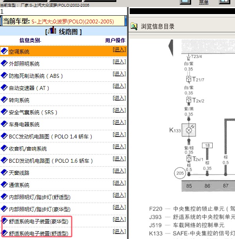Click the window icon left of 菜单

coord(185,2)
